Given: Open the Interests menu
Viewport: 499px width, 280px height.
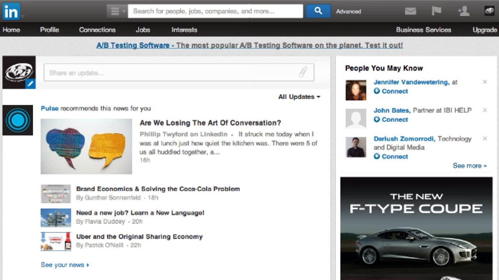Looking at the screenshot, I should [184, 30].
